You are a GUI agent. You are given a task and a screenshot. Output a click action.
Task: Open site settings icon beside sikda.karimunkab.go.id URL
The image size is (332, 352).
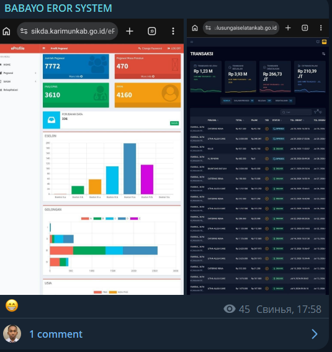tap(24, 31)
